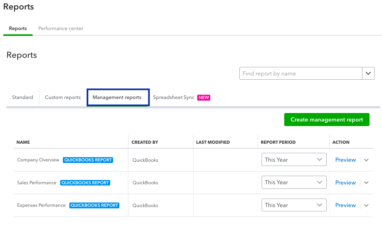382x227 pixels.
Task: Open Expenses Performance report period dropdown
Action: [294, 205]
